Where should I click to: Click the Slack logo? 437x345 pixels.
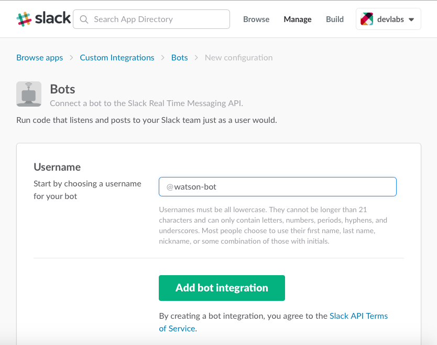(x=43, y=19)
